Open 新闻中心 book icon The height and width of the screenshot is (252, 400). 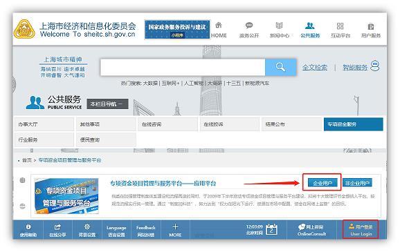(x=280, y=26)
